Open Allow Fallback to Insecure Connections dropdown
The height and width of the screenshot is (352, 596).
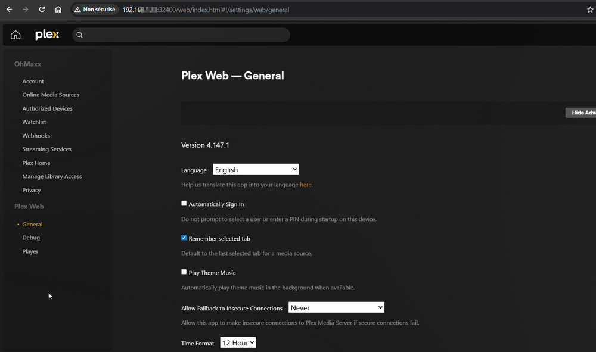pos(336,307)
